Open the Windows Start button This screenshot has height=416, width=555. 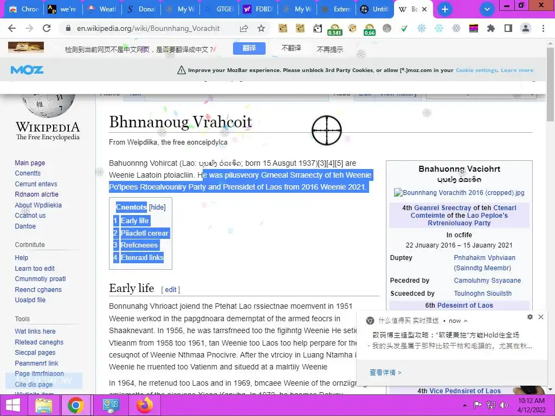13,405
